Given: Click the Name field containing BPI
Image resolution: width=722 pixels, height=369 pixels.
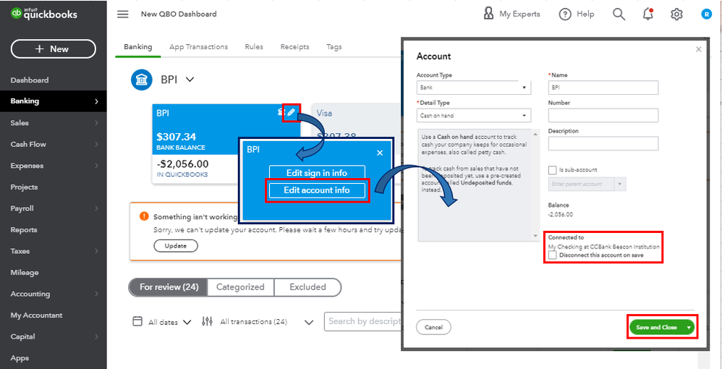Looking at the screenshot, I should point(603,87).
